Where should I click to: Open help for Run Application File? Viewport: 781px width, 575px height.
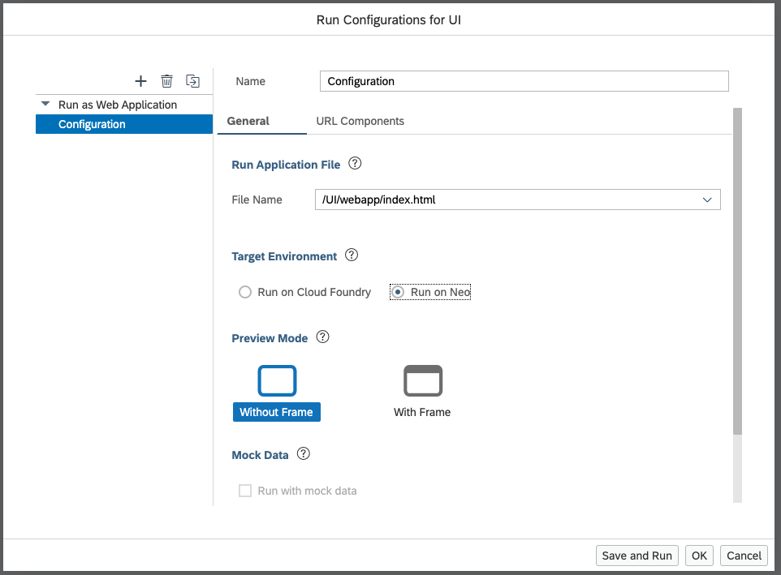(x=355, y=163)
